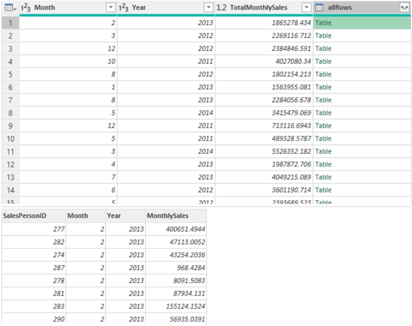Select row number 8
This screenshot has width=412, height=326.
(x=10, y=113)
